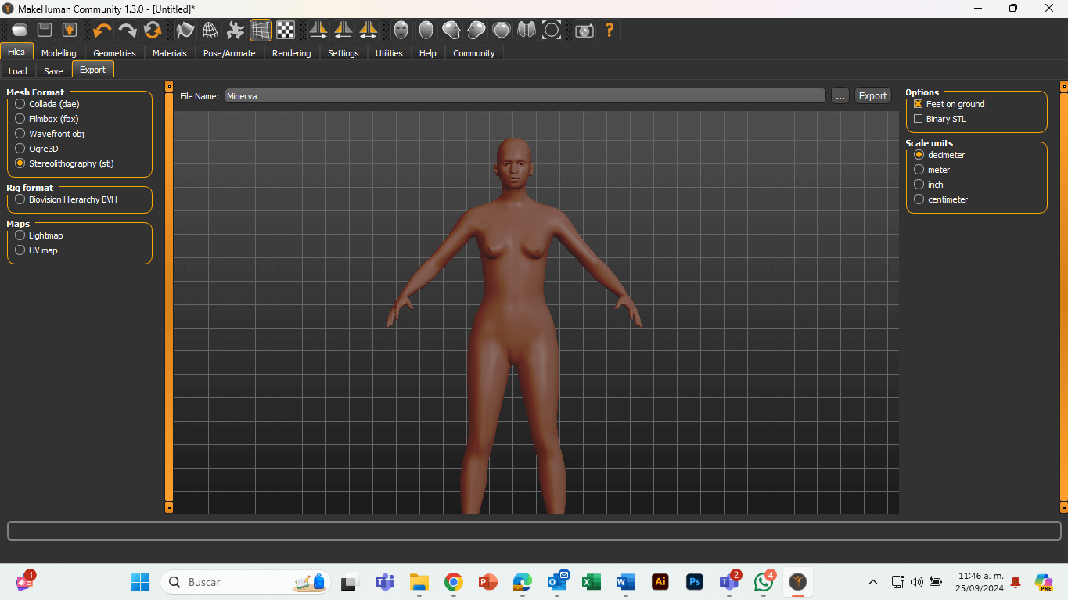The width and height of the screenshot is (1068, 600).
Task: Open the Materials tab
Action: click(170, 53)
